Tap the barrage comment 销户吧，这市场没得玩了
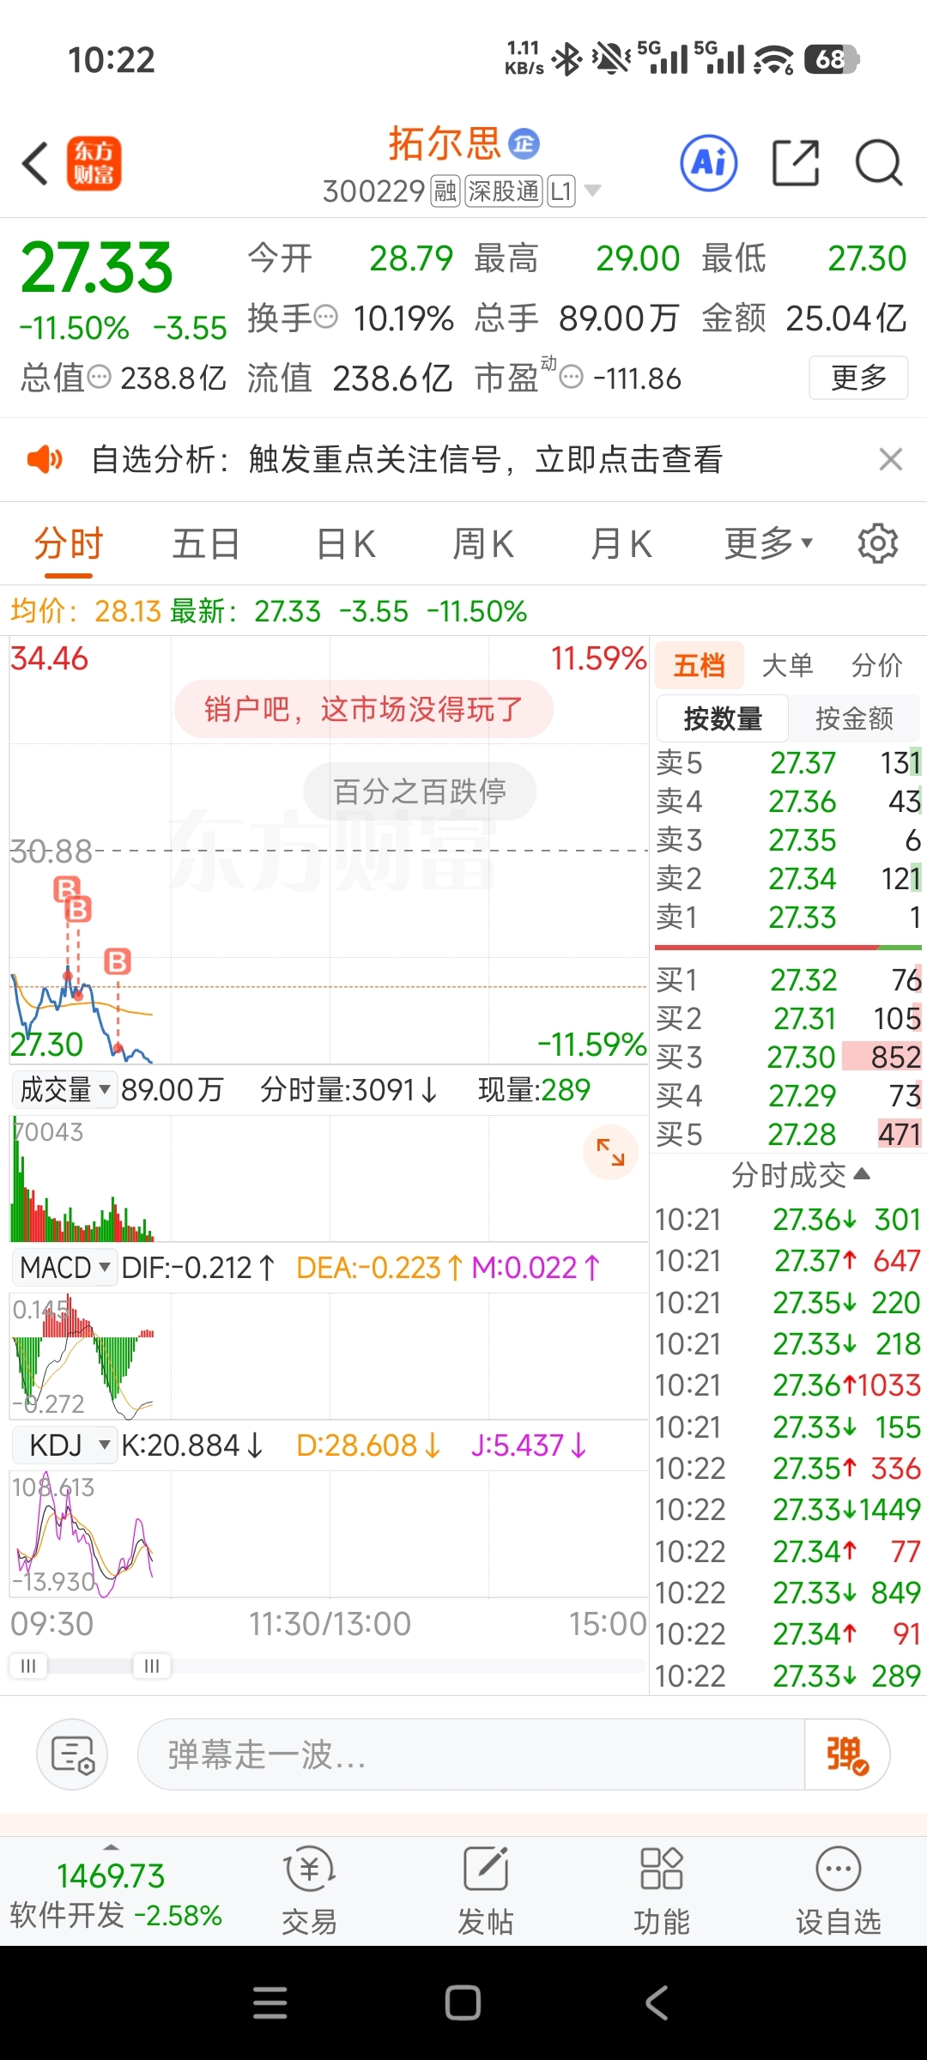The width and height of the screenshot is (927, 2060). 364,709
